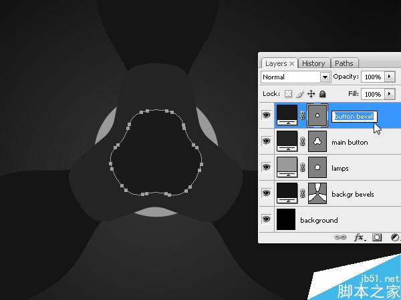Unlink mask on button bevel layer
Screen dimensions: 401x300
302,115
